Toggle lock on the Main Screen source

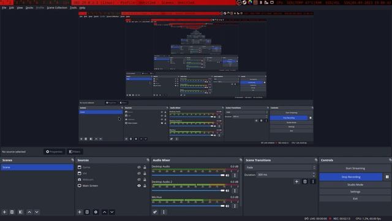tap(145, 185)
